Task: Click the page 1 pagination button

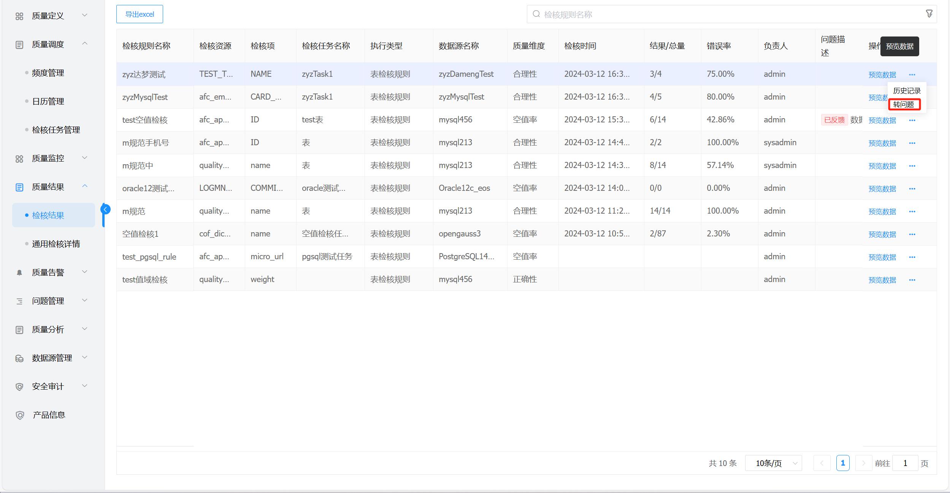Action: click(842, 463)
